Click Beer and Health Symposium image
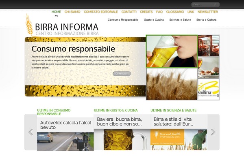244x162 pixels. tap(179, 139)
